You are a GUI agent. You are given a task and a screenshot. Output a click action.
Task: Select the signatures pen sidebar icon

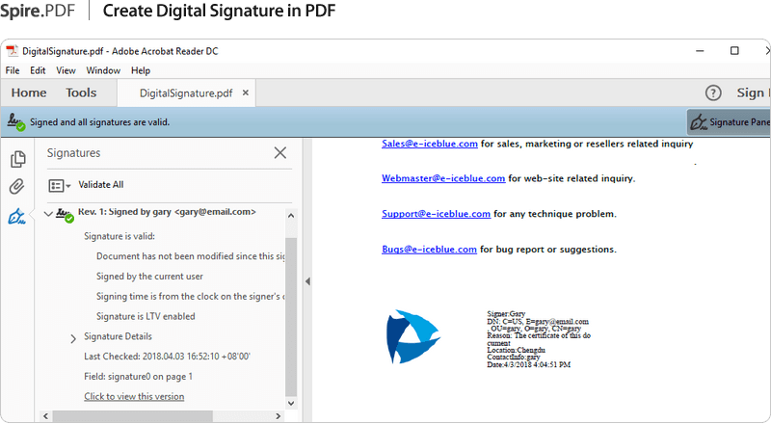point(16,216)
